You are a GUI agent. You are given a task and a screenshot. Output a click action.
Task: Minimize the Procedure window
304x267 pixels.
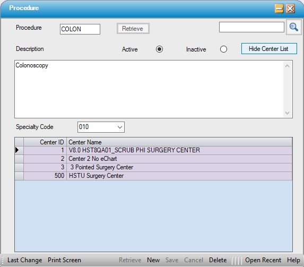[x=279, y=8]
